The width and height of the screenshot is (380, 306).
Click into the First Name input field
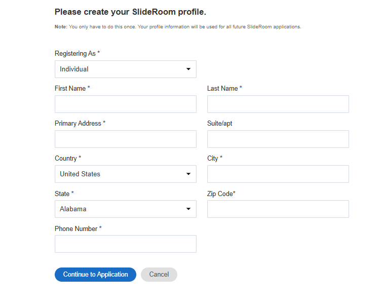coord(125,104)
